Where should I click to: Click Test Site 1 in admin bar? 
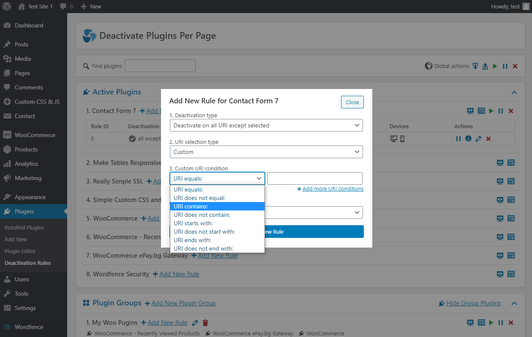tap(35, 6)
